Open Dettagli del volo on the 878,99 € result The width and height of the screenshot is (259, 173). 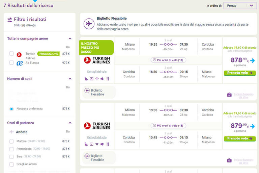coord(97,72)
